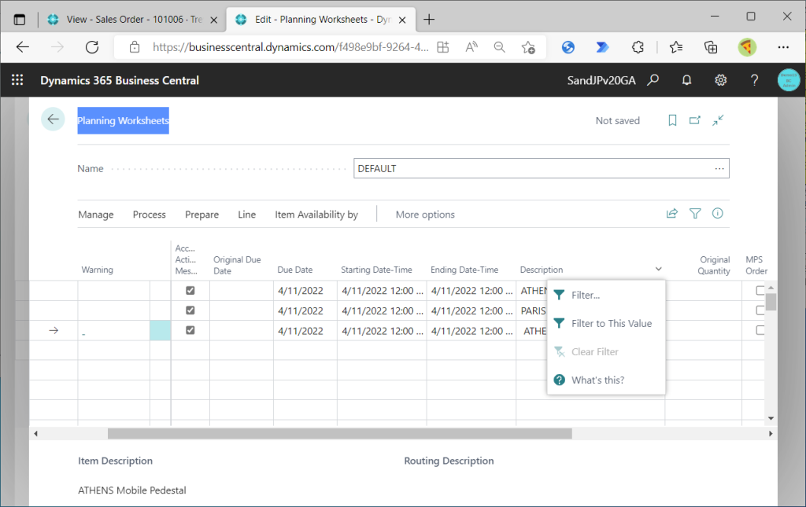This screenshot has width=806, height=507.
Task: Open the browser favorites list icon
Action: point(676,47)
